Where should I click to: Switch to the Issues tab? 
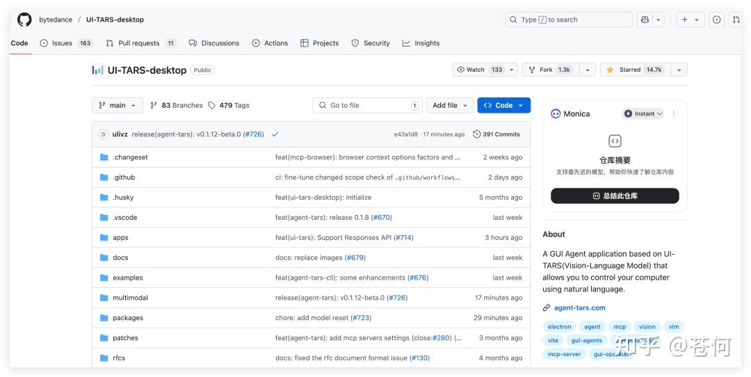coord(62,43)
